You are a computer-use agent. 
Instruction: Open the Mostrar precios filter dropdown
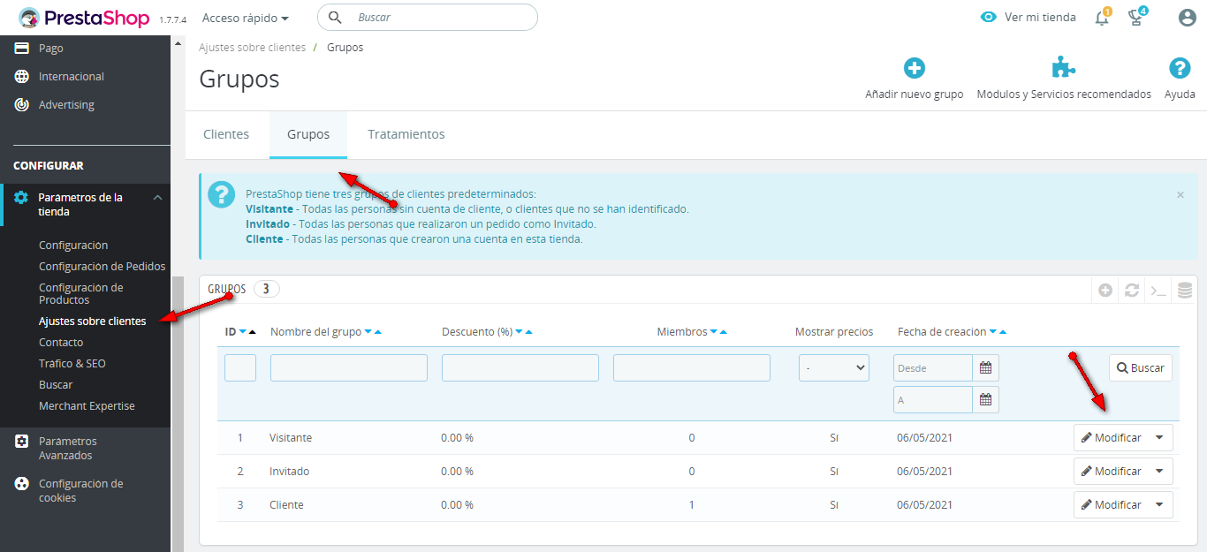point(834,367)
